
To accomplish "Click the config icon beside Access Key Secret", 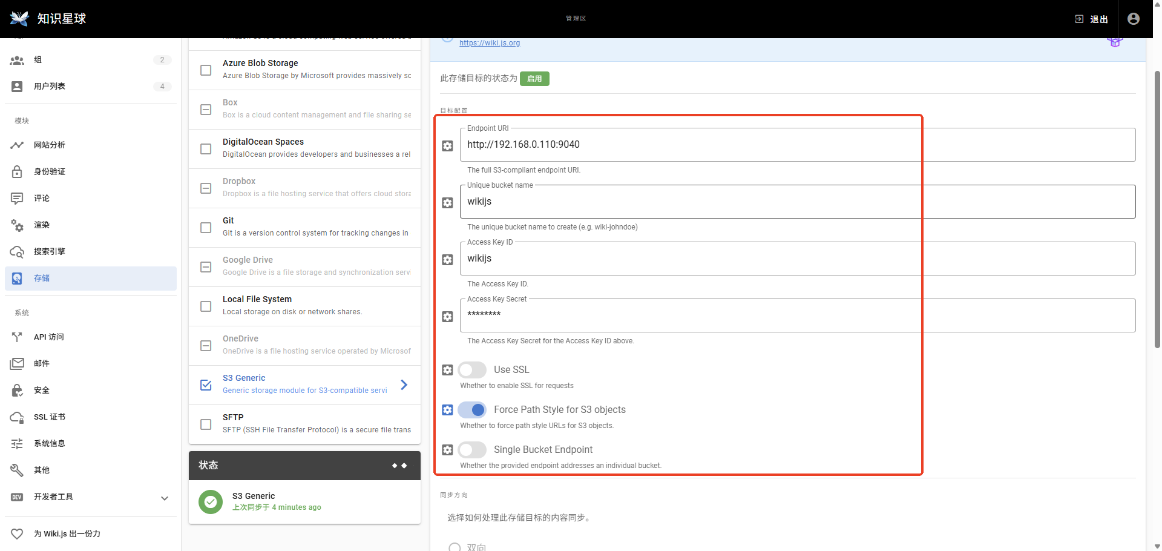I will [447, 317].
